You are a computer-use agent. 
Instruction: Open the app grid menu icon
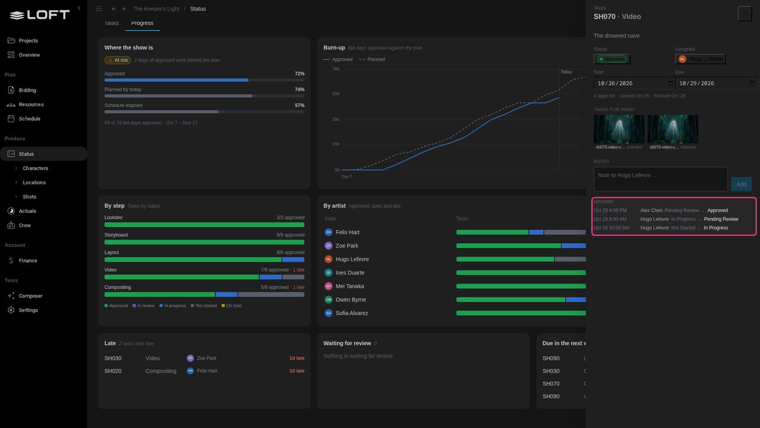99,9
